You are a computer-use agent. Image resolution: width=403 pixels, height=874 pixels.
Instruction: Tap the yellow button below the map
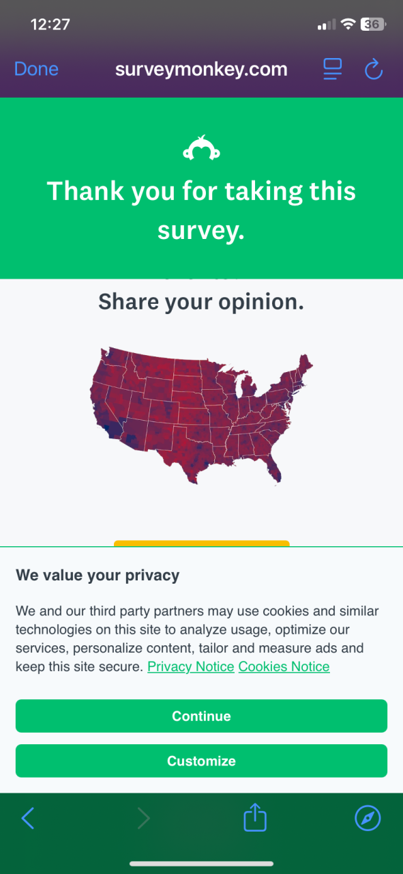tap(201, 544)
